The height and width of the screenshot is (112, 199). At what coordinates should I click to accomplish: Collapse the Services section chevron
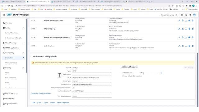pyautogui.click(x=23, y=28)
